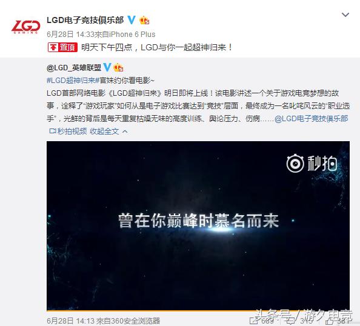The width and height of the screenshot is (360, 326).
Task: Open LGD电子竞技俱乐部 profile name
Action: [x=85, y=20]
